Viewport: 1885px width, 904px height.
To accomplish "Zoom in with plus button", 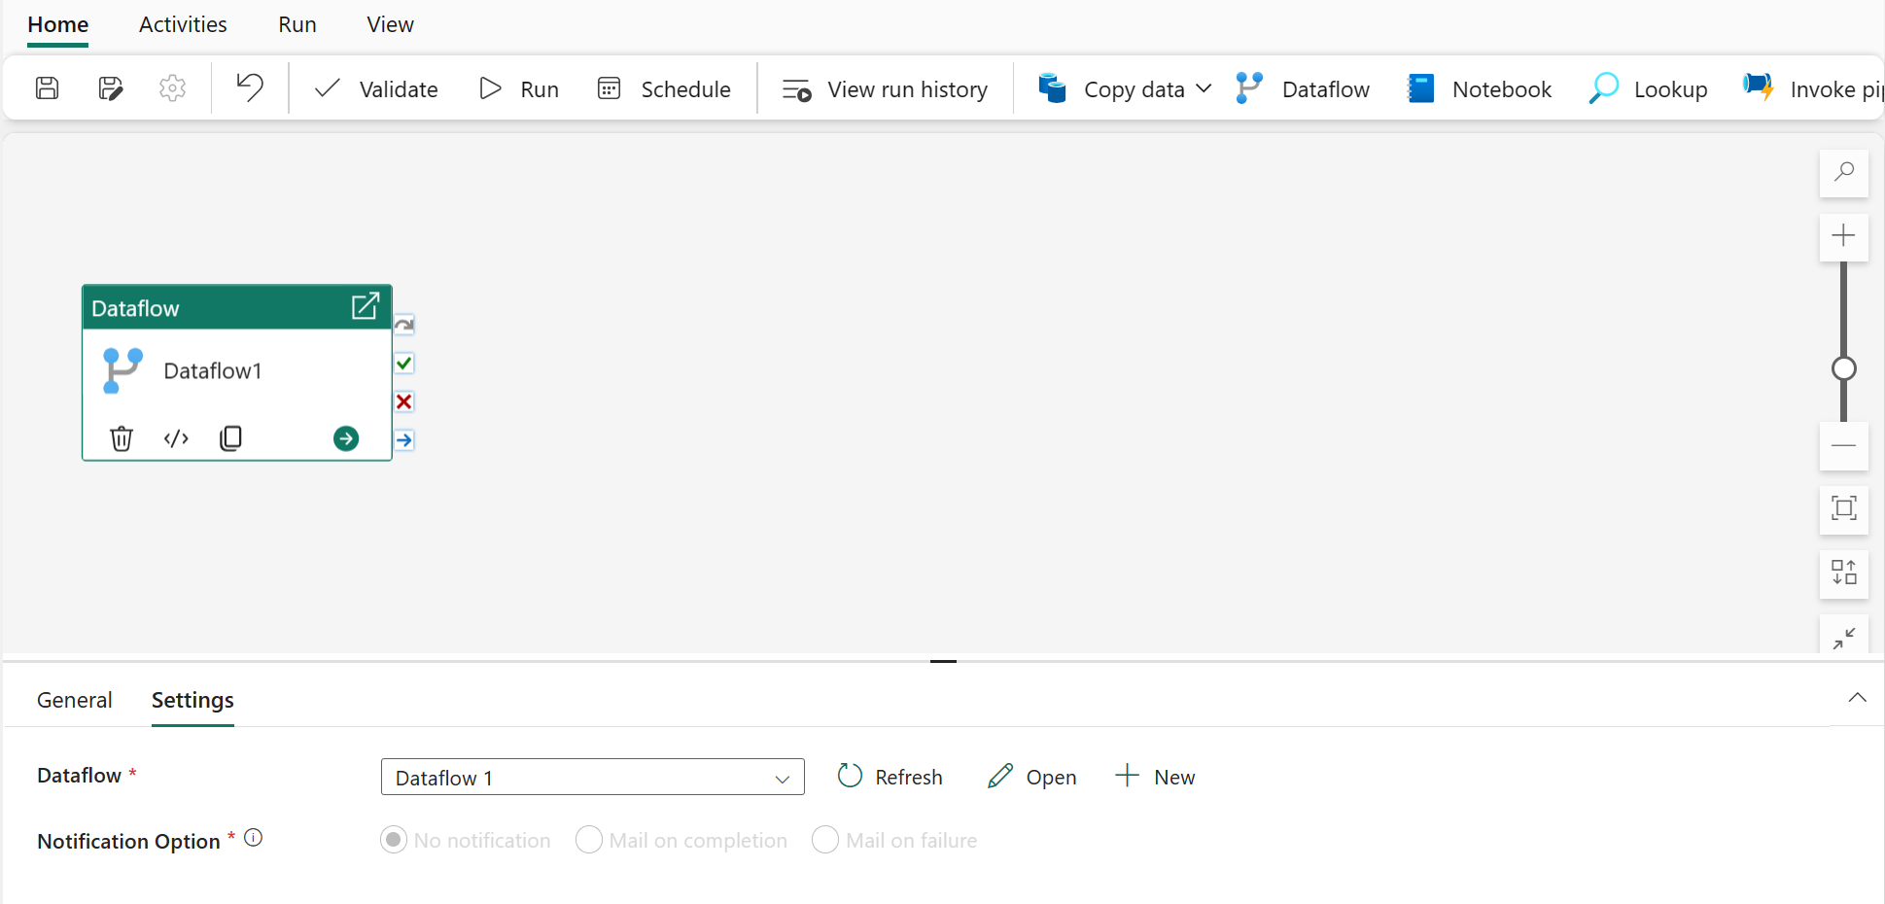I will click(x=1843, y=236).
